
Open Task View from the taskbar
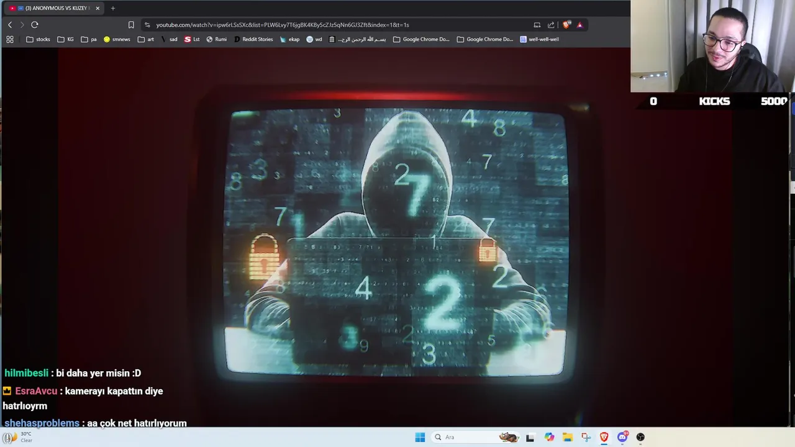click(530, 437)
